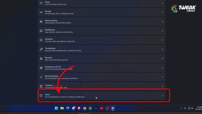Click the chevron on the About row

[162, 96]
